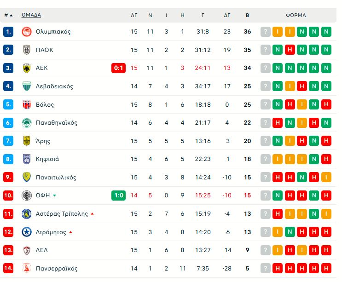
Task: Click the Πανσερραϊκός team crest
Action: point(26,269)
